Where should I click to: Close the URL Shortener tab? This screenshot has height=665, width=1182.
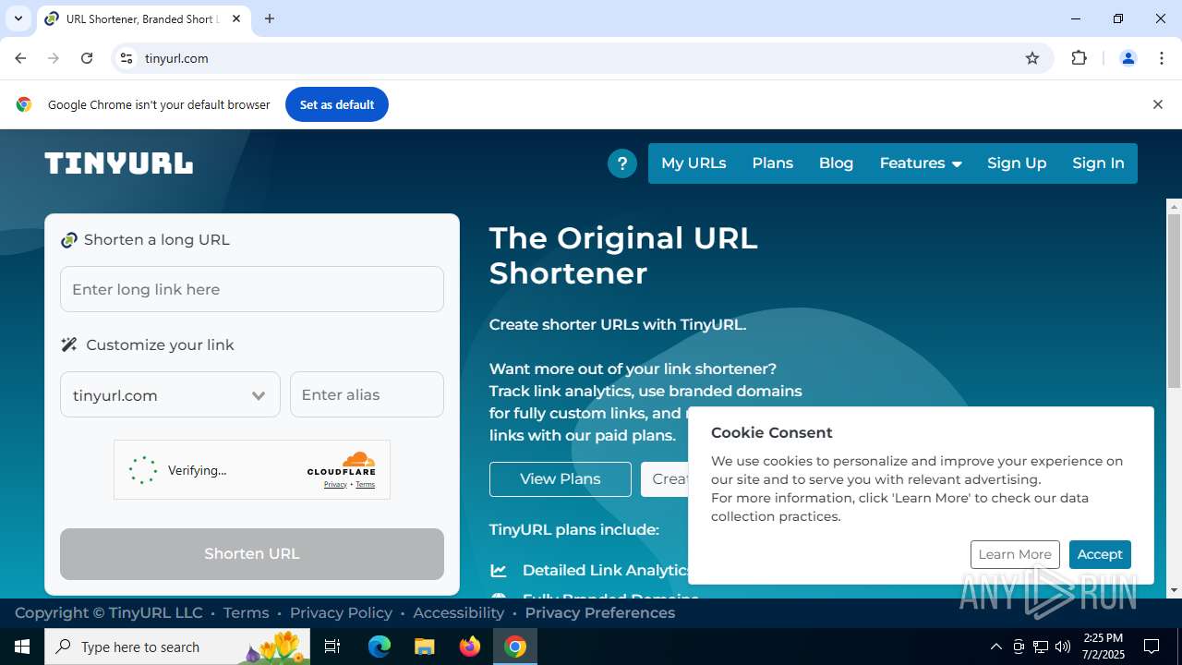237,18
